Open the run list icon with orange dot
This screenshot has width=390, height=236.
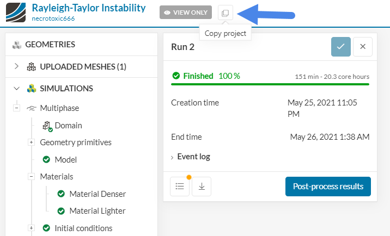[180, 186]
